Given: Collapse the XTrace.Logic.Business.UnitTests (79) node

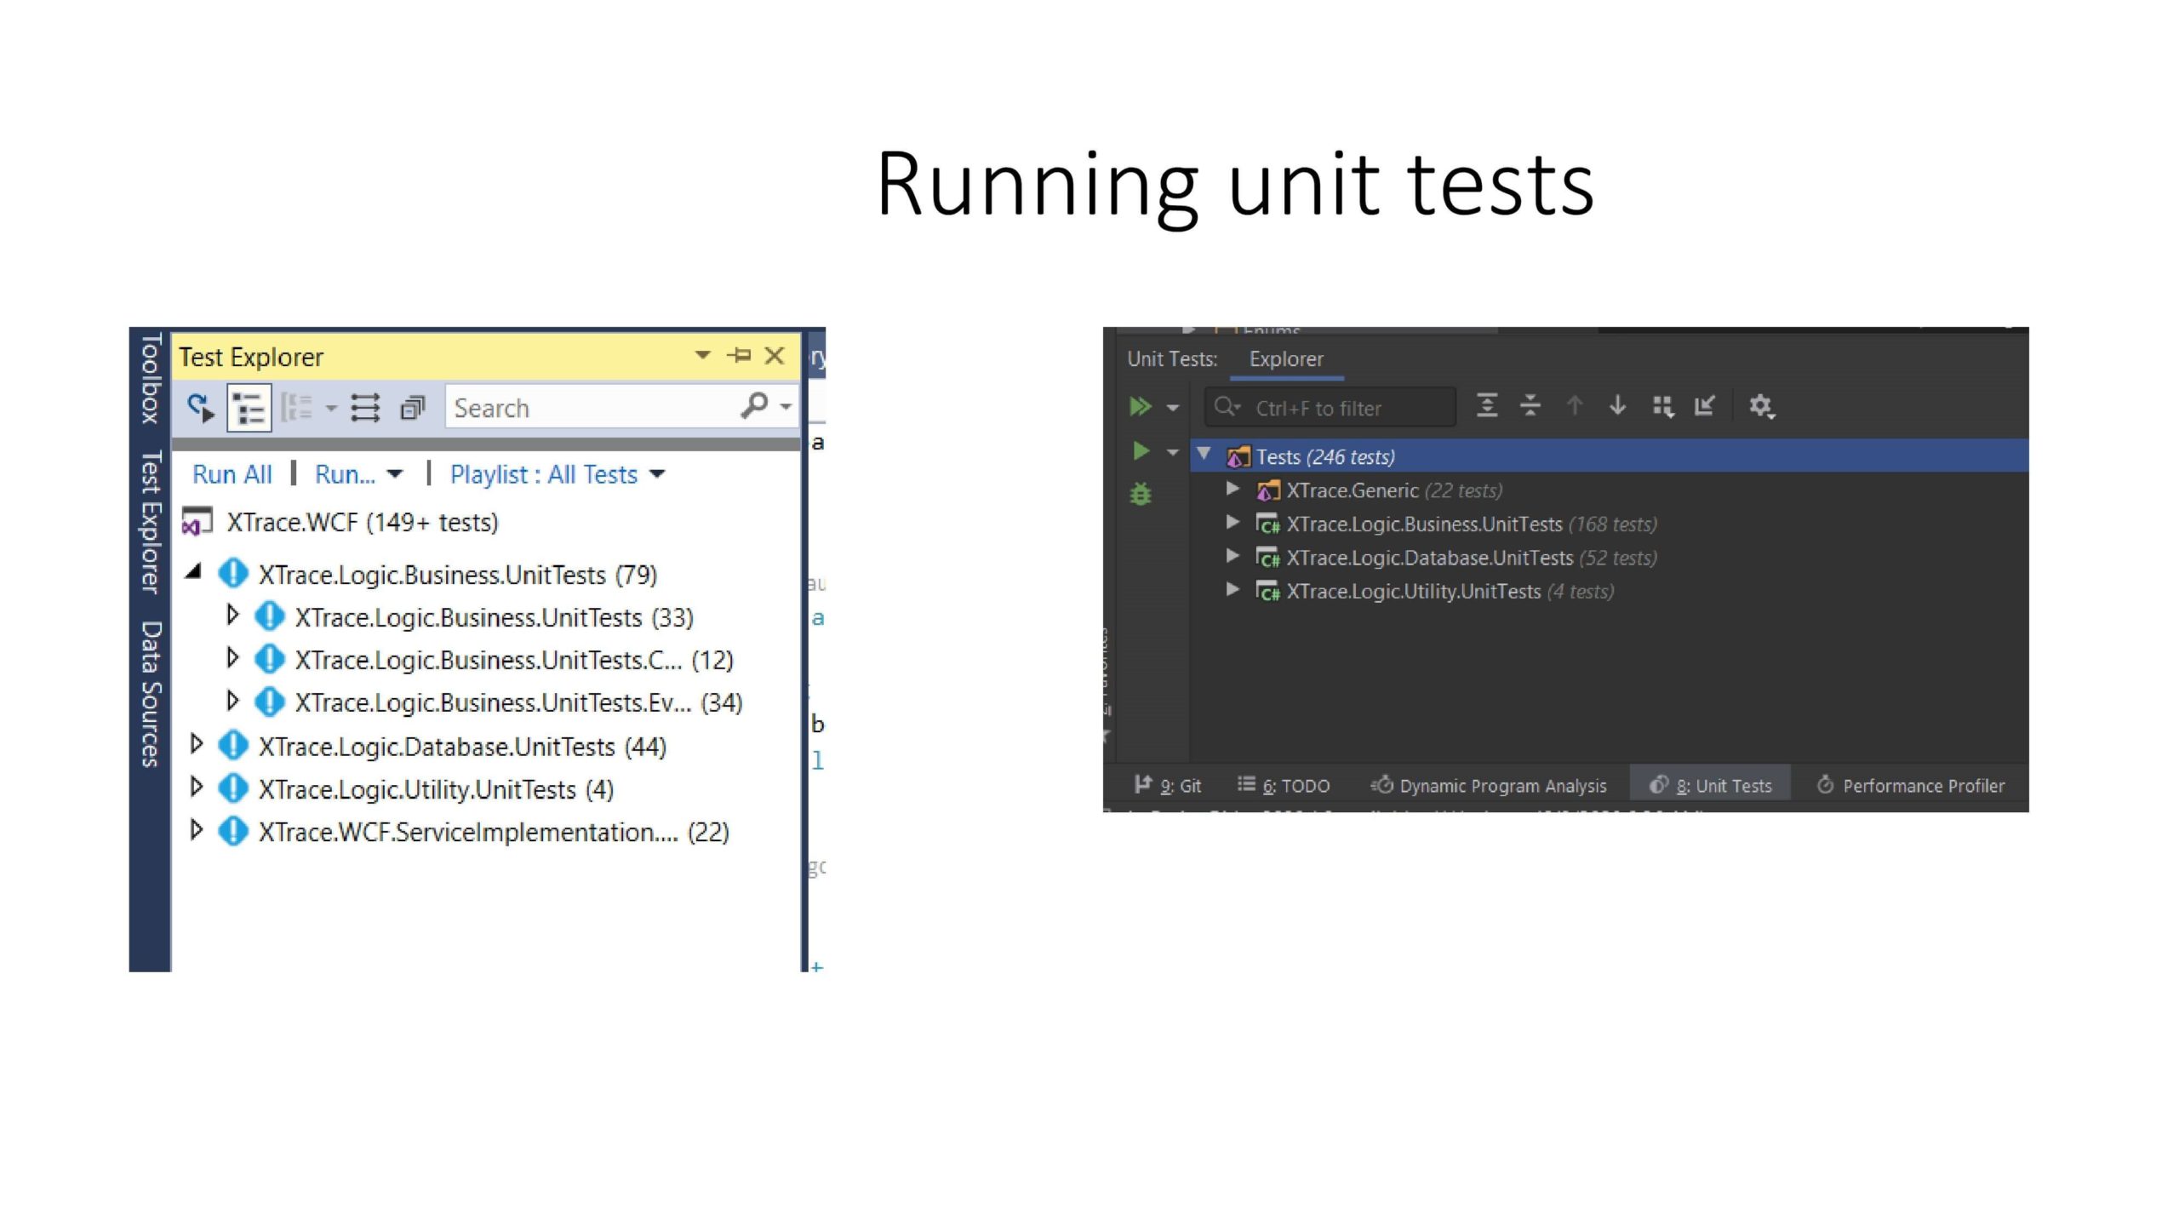Looking at the screenshot, I should click(x=194, y=573).
